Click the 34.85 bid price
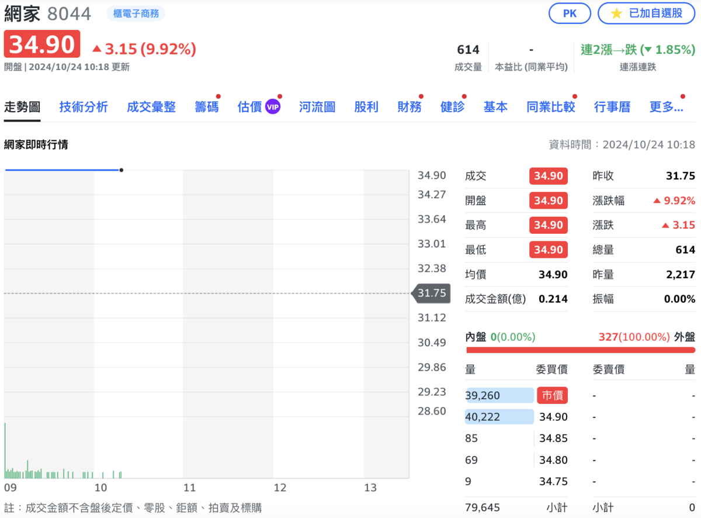This screenshot has width=701, height=518. [553, 438]
